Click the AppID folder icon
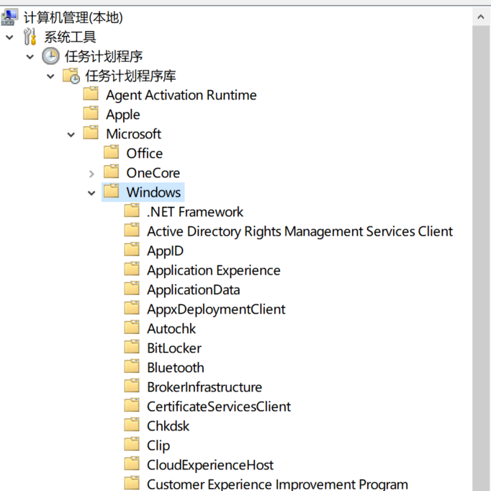491x491 pixels. [132, 250]
